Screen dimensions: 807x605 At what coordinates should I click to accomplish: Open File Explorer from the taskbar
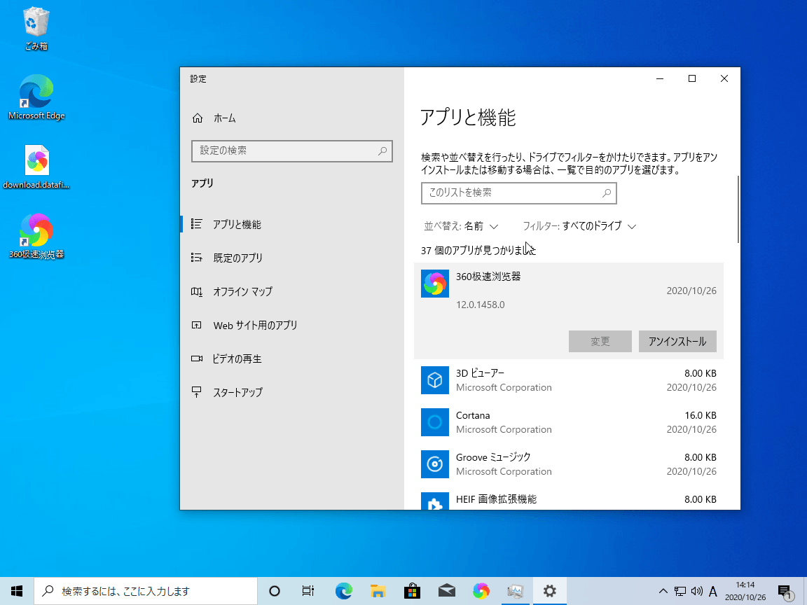[378, 591]
